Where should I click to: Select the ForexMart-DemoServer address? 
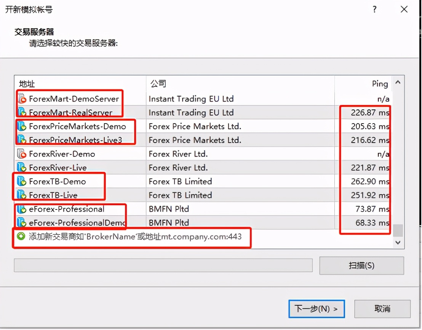74,99
